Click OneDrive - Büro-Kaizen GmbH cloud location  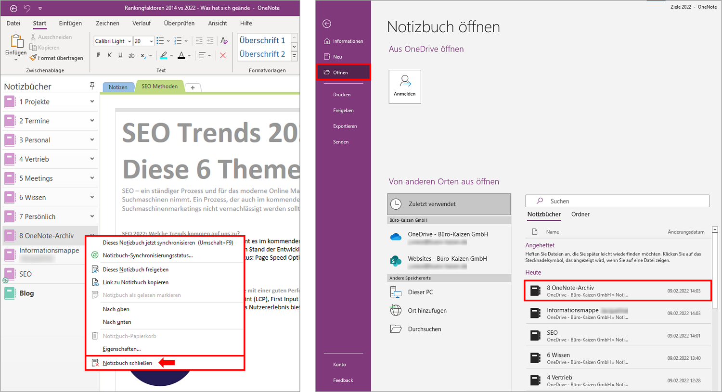coord(449,237)
